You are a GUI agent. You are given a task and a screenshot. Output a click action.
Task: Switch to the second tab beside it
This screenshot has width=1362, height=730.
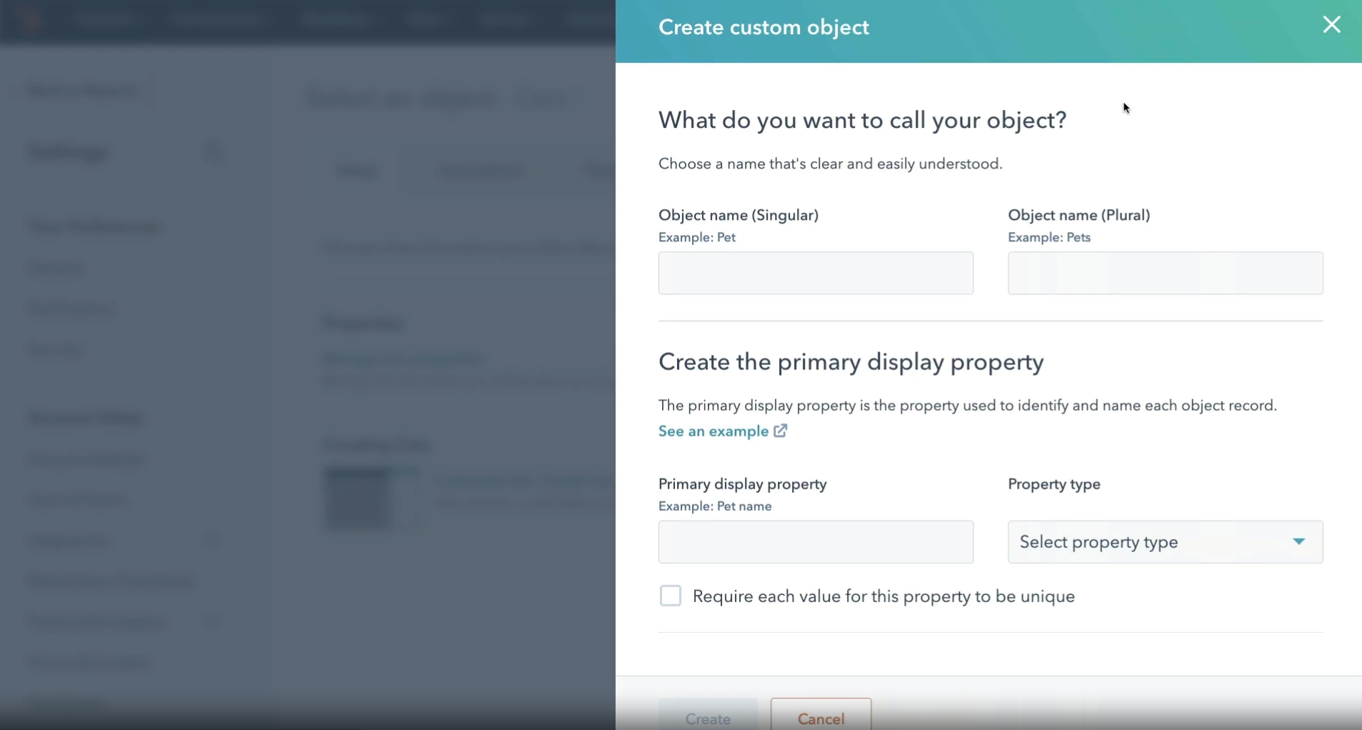point(481,171)
